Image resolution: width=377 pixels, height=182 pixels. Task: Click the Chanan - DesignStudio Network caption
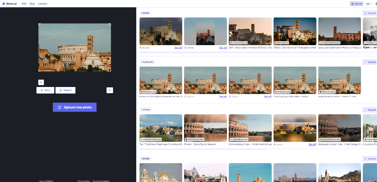pyautogui.click(x=200, y=144)
